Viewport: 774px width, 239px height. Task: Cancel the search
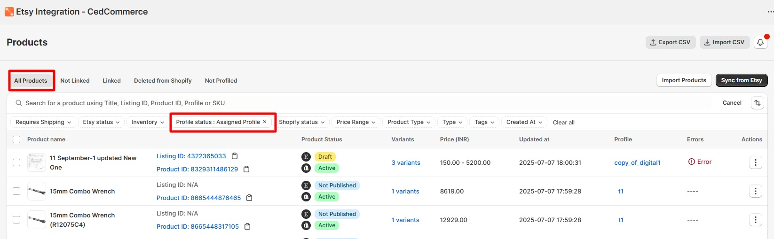732,103
